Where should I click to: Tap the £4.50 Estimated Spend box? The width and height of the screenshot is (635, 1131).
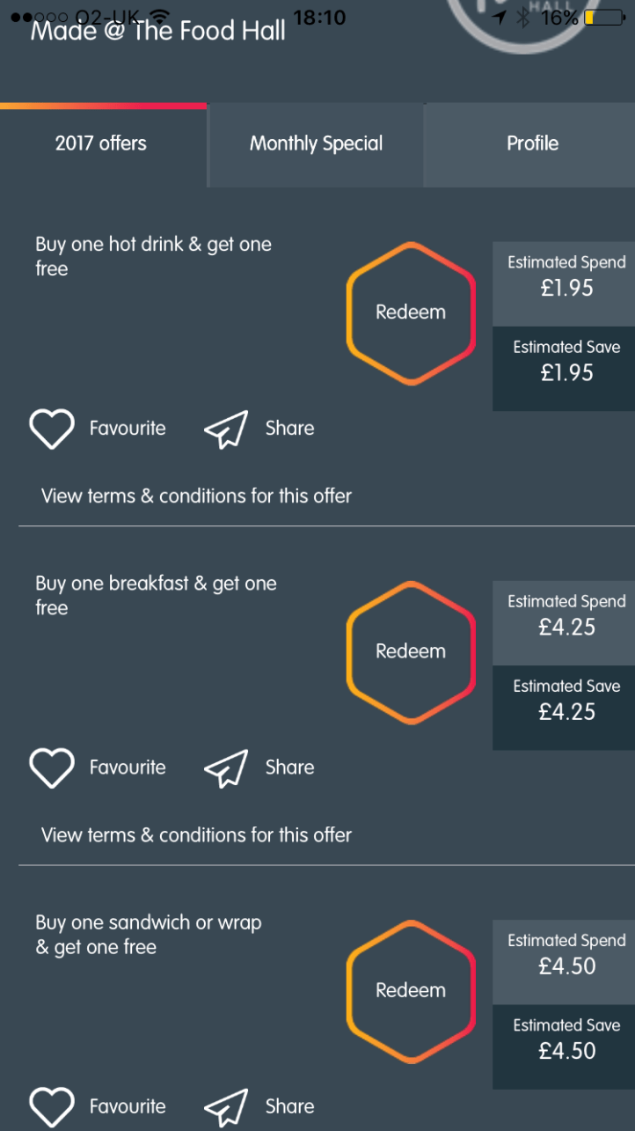tap(566, 961)
